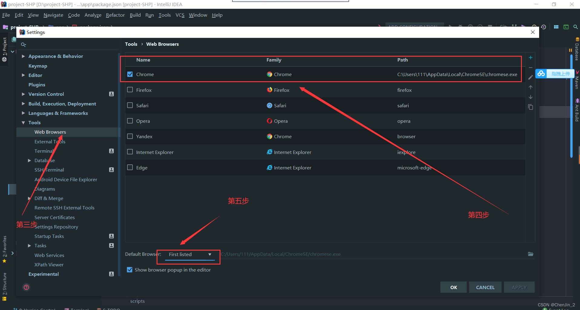Copy selected browser entry icon

531,107
